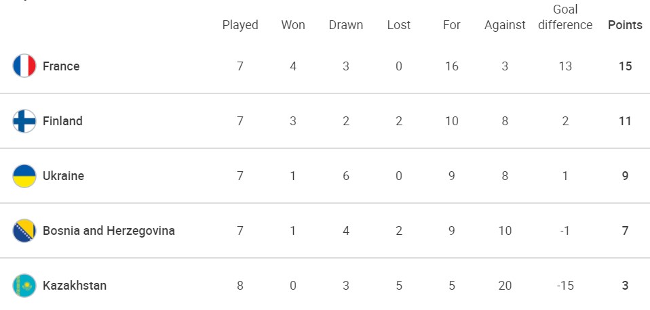
Task: Click Kazakhstan's goal difference of -15
Action: point(565,286)
